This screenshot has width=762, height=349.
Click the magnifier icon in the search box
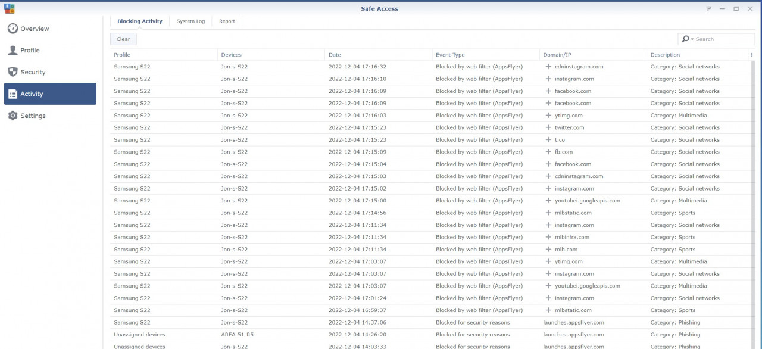coord(687,38)
